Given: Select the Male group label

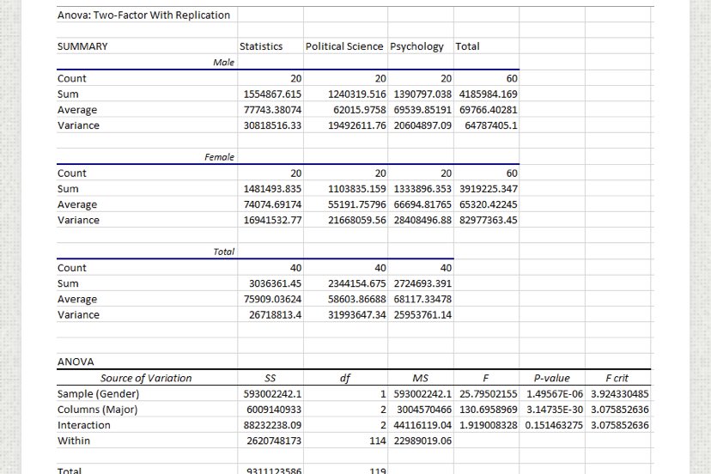Looking at the screenshot, I should coord(223,62).
